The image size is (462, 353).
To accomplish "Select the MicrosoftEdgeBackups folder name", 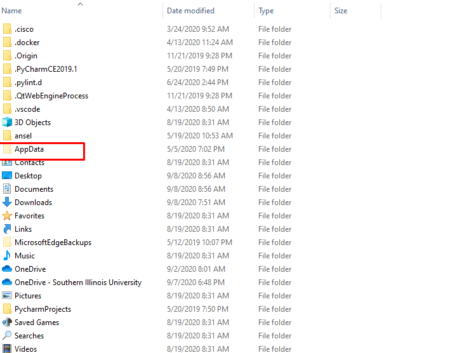I will coord(53,243).
